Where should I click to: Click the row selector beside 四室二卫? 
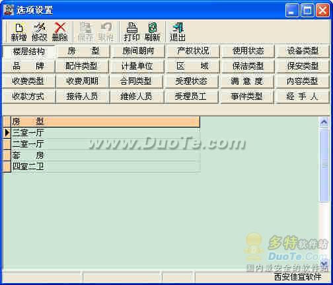7,167
